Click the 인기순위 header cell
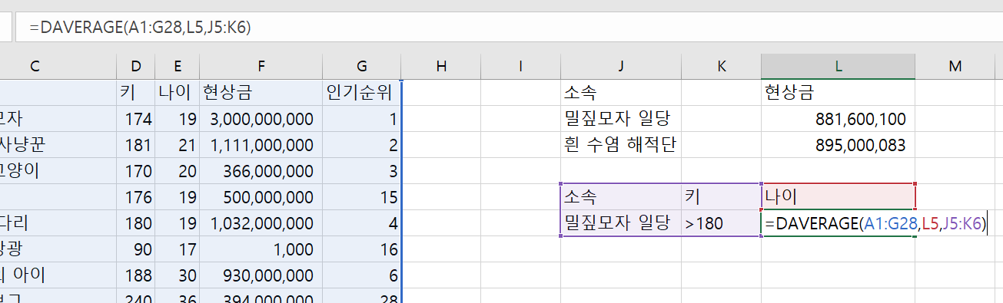This screenshot has height=303, width=1003. (361, 93)
